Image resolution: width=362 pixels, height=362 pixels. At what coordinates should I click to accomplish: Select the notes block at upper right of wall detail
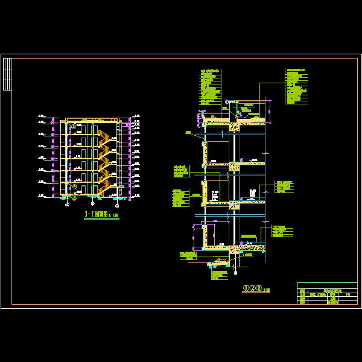(296, 86)
